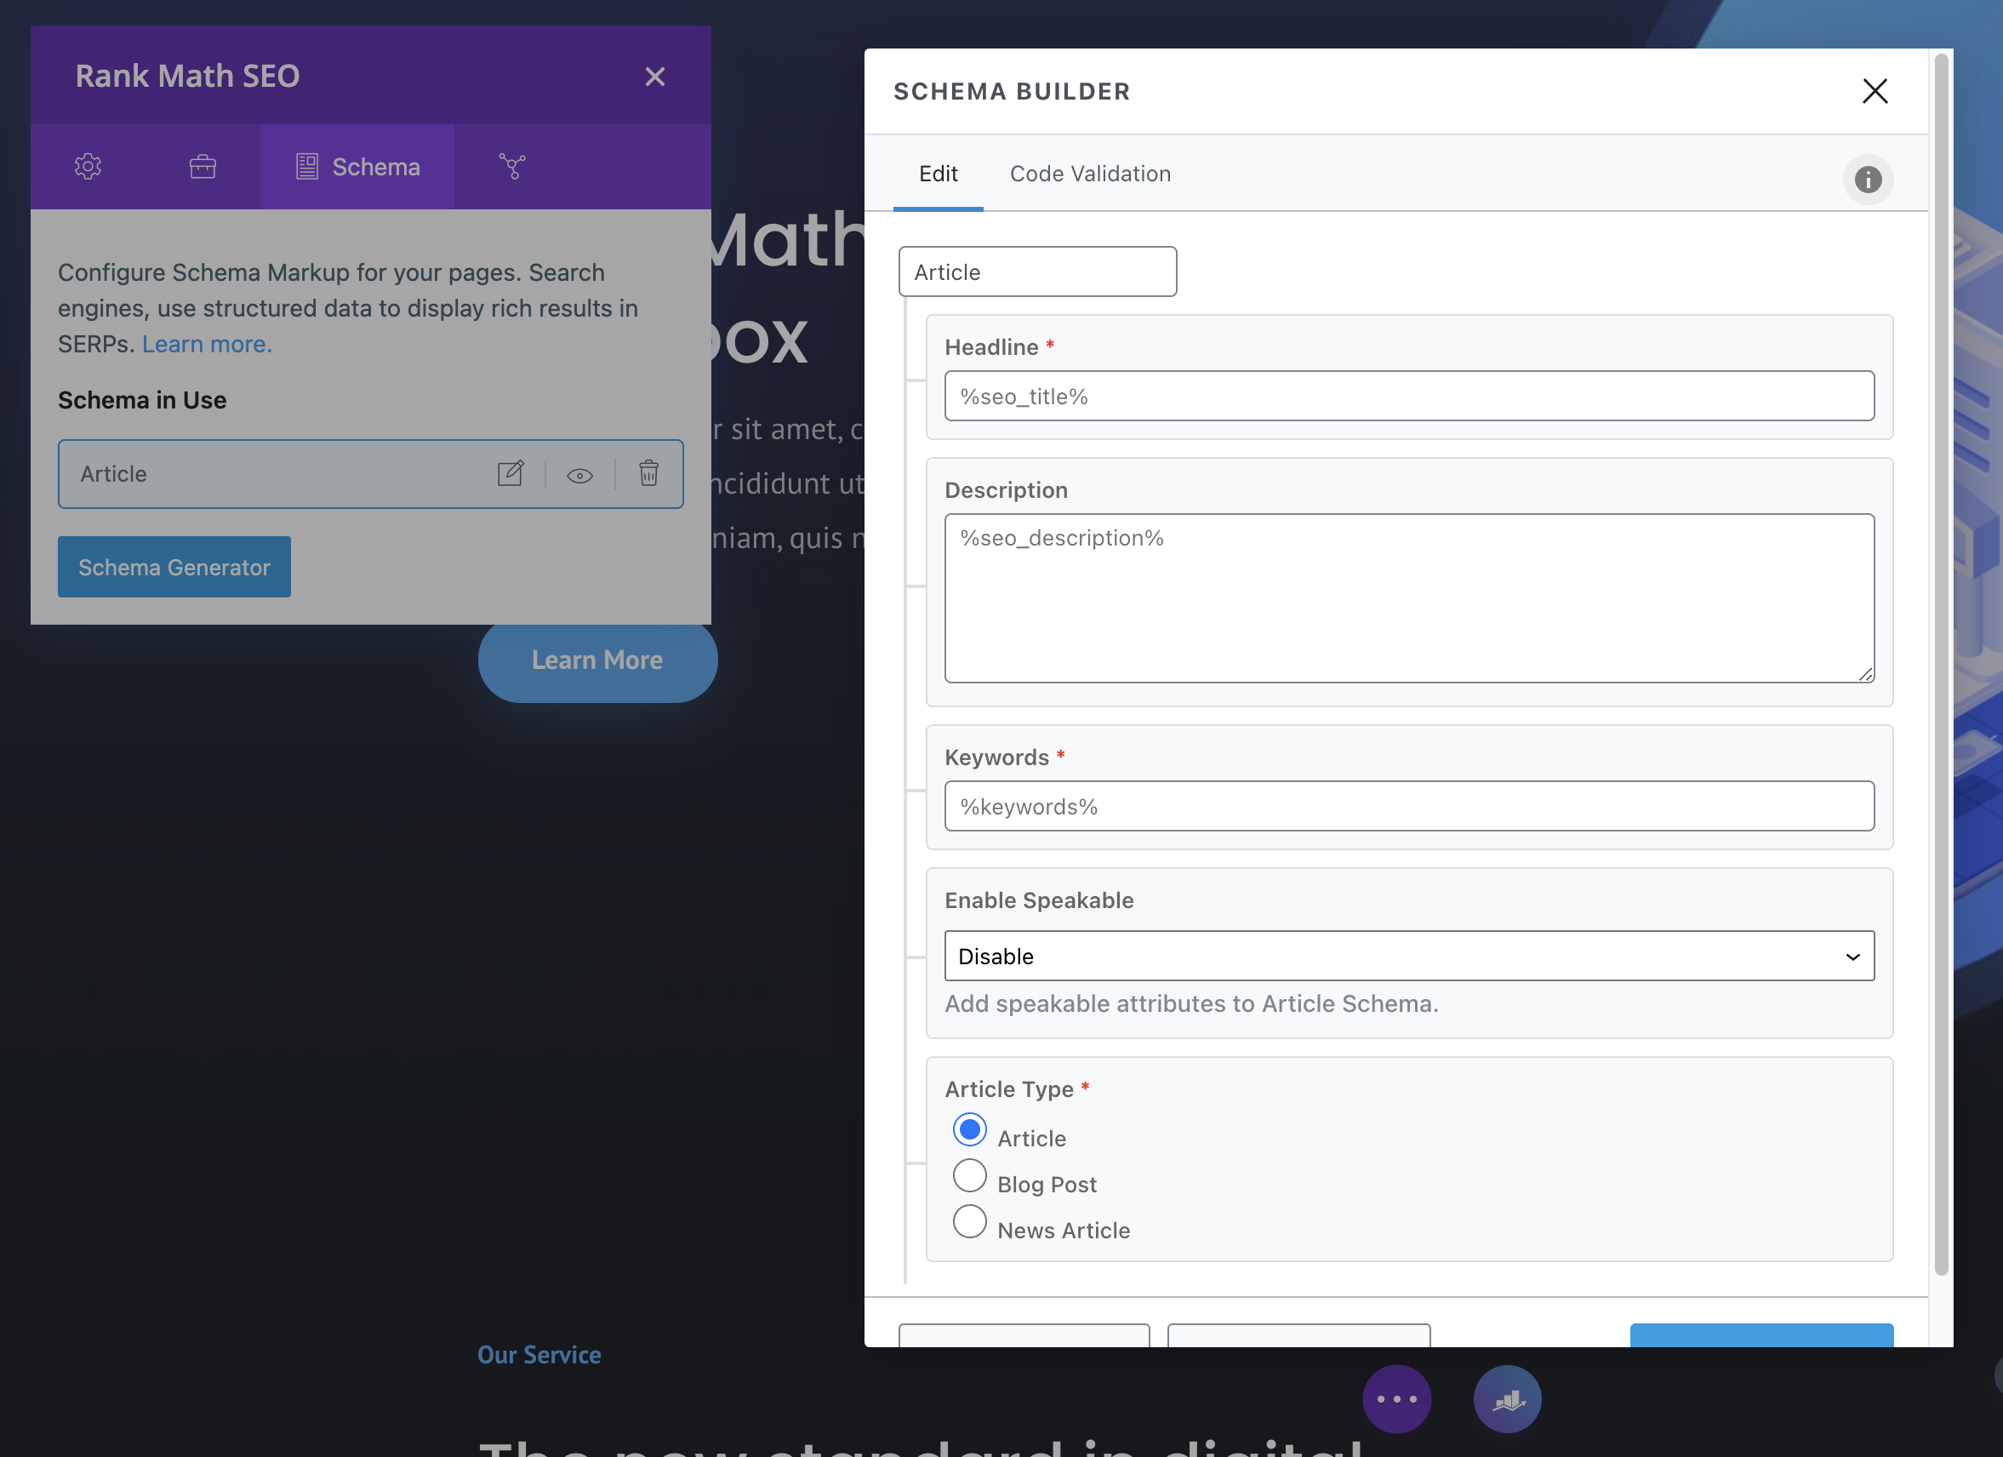Open the Rank Math analytics round button
Viewport: 2003px width, 1457px height.
1508,1398
